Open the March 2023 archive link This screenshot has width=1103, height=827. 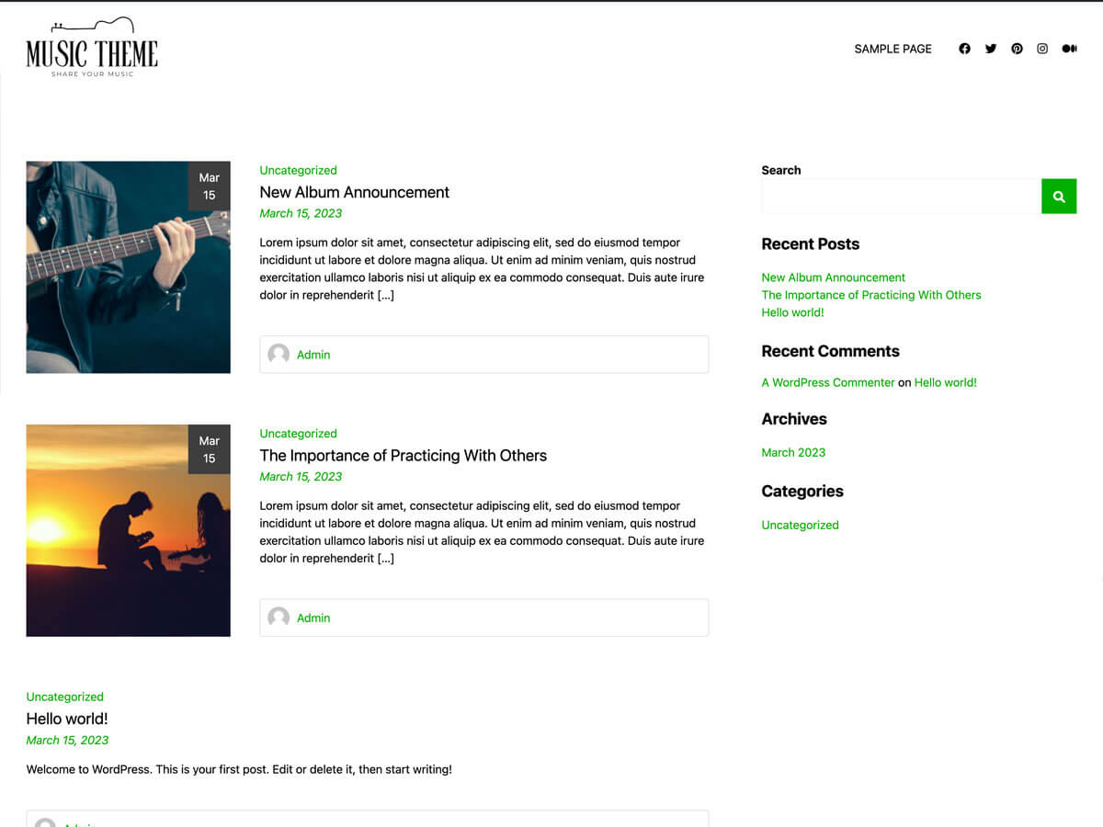click(793, 452)
